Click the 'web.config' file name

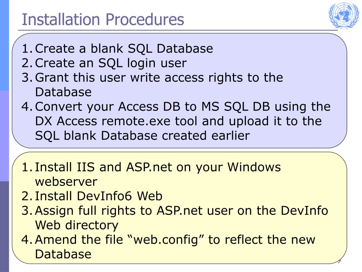166,240
